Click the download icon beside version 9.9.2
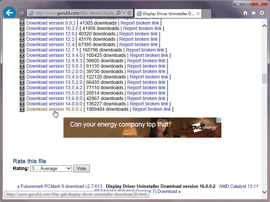The height and width of the screenshot is (202, 270). 22,23
